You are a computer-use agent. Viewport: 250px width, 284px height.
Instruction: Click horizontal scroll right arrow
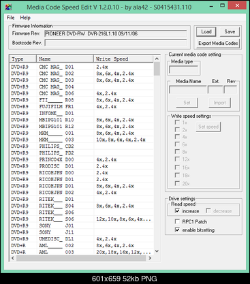[150, 258]
